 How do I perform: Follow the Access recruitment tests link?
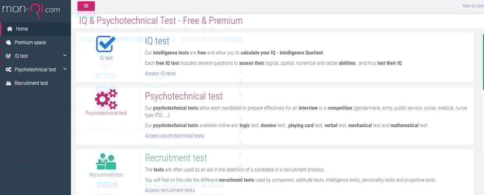pos(170,190)
